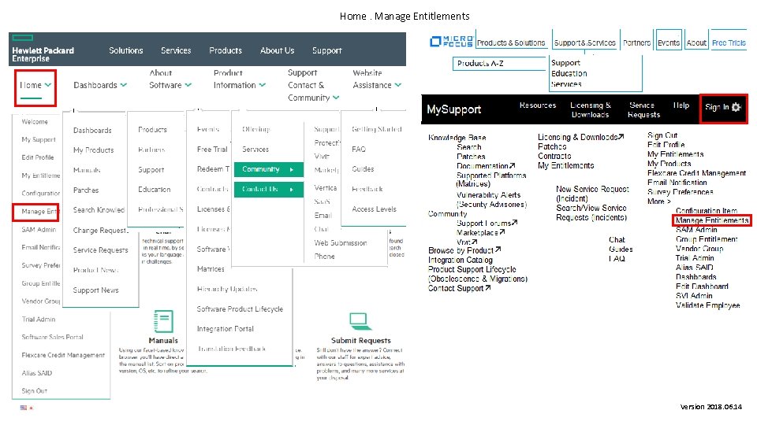Open the Sign In gear icon

[736, 107]
